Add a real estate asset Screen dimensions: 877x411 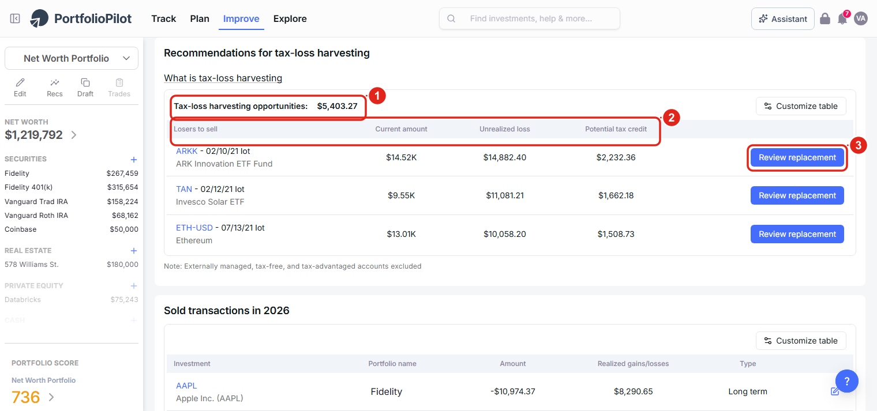(134, 251)
